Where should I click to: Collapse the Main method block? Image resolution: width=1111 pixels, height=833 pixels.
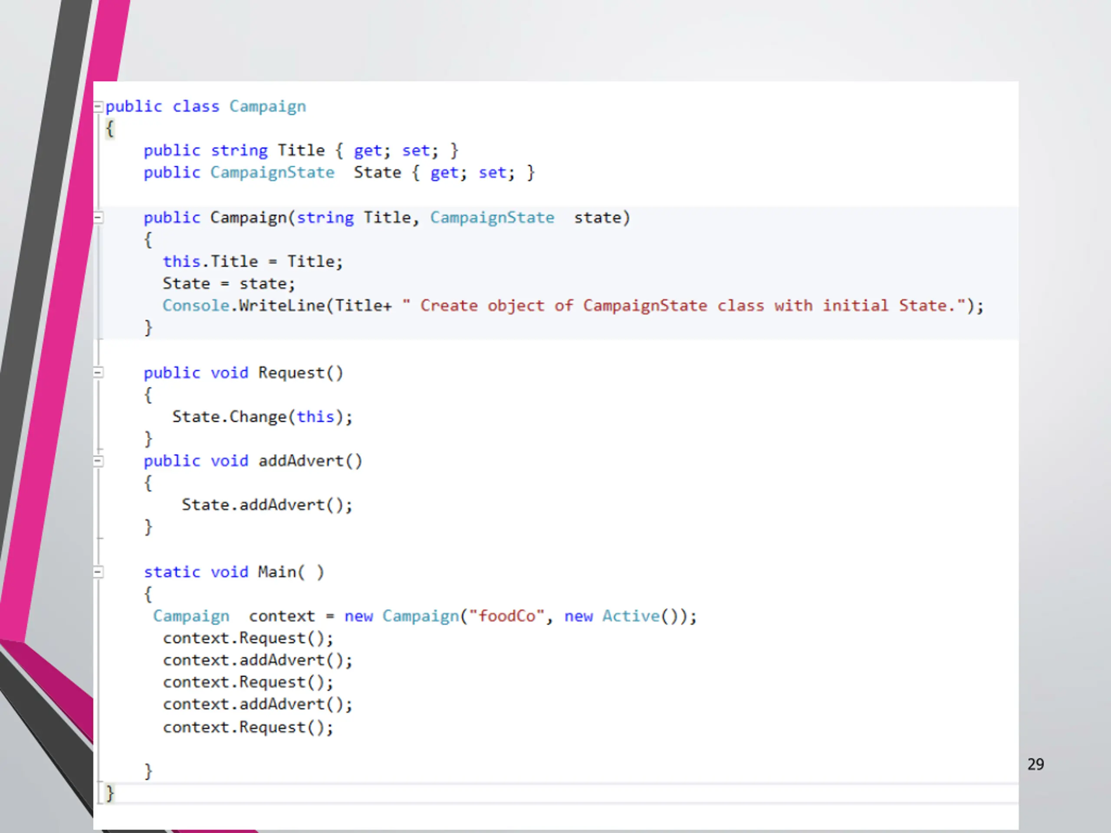pyautogui.click(x=99, y=572)
